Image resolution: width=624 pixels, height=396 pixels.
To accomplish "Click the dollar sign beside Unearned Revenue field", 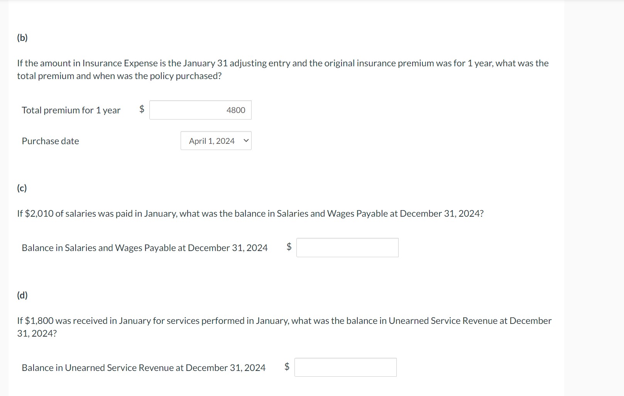I will (287, 367).
